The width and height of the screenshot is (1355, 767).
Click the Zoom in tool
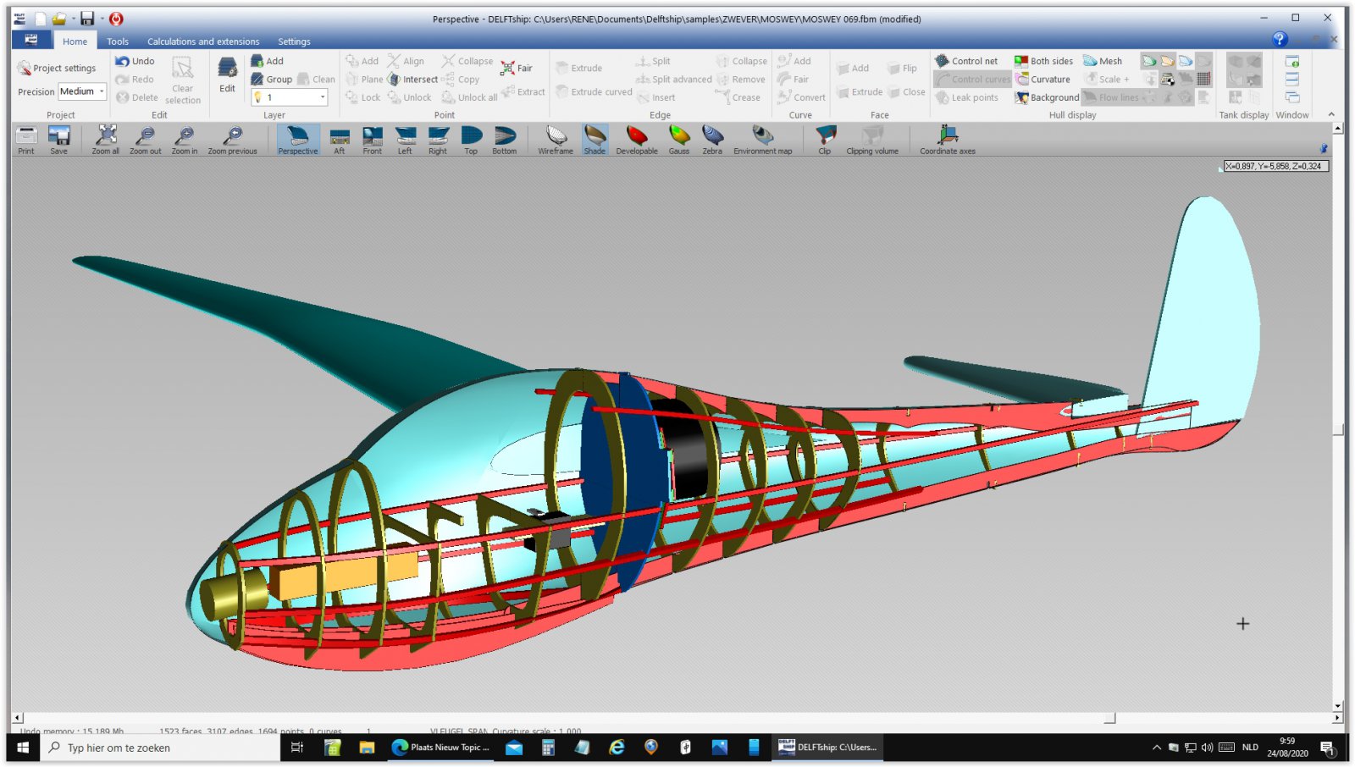(185, 140)
